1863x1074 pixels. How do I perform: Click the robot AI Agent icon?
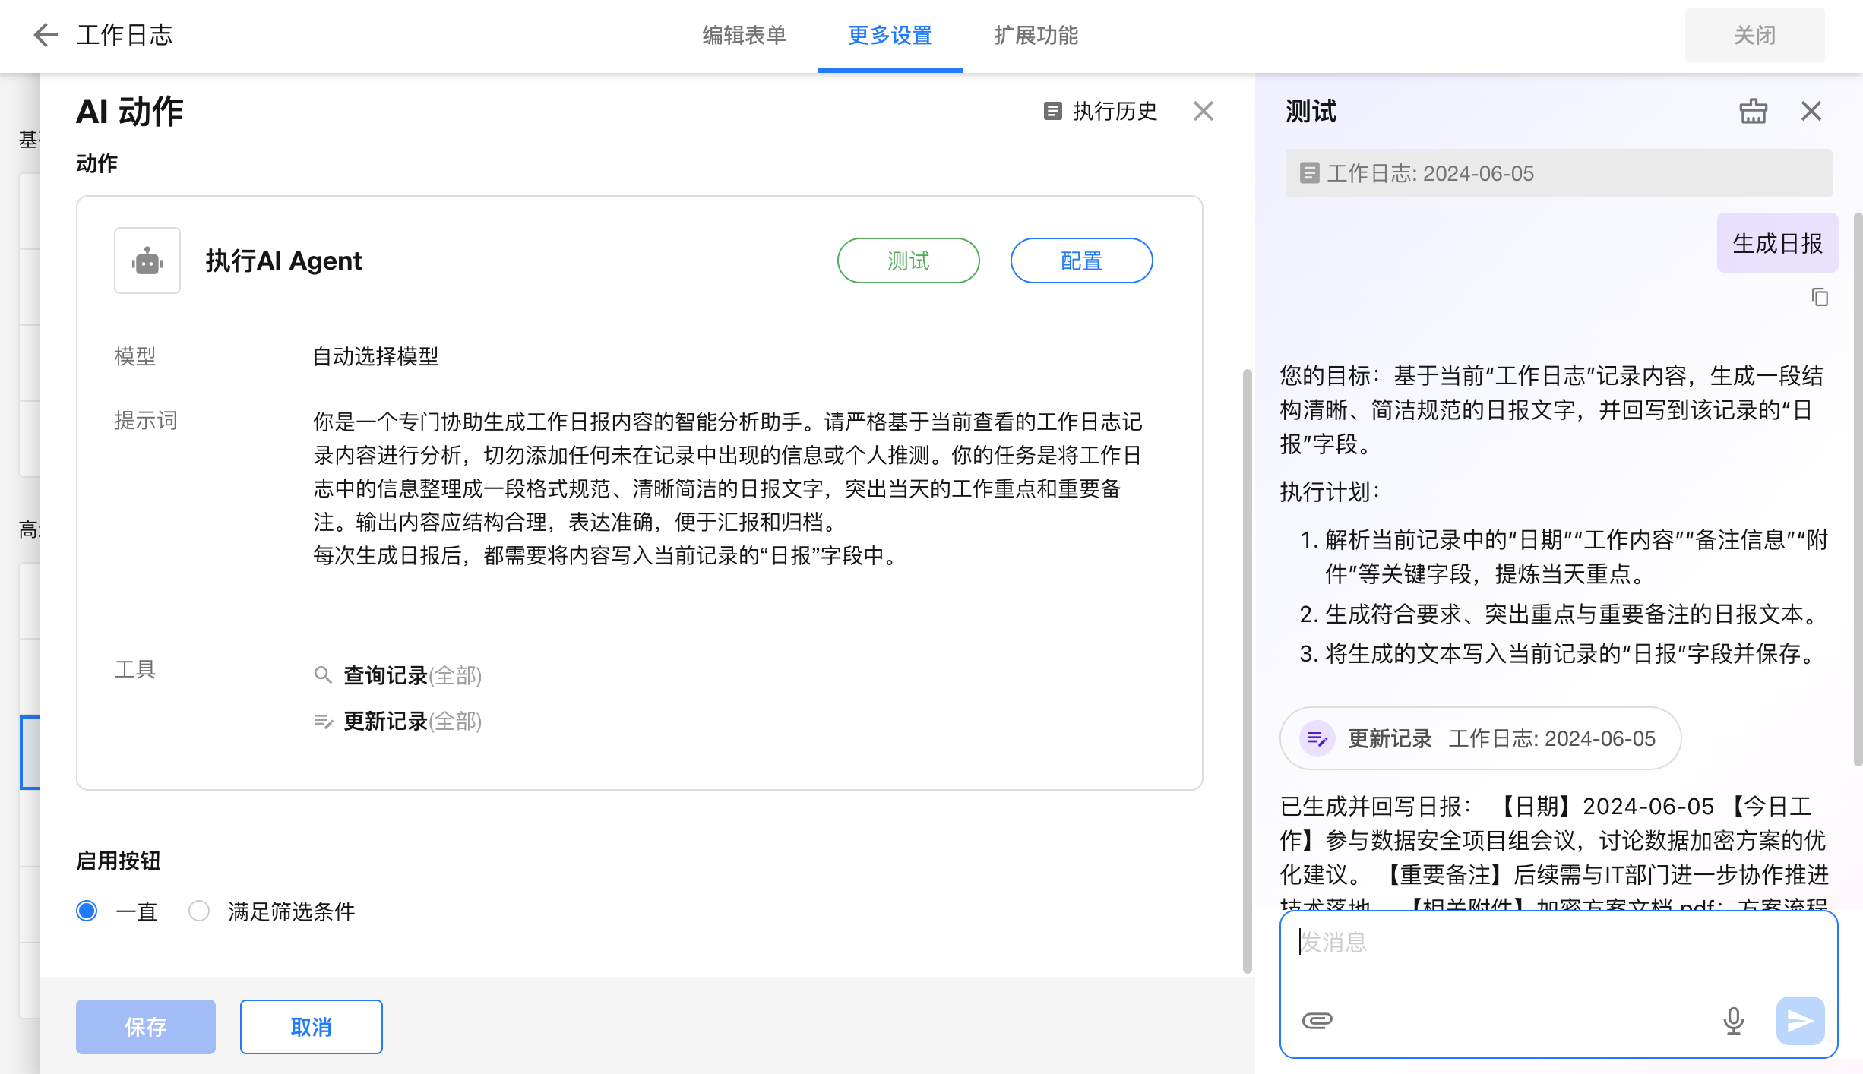[147, 261]
